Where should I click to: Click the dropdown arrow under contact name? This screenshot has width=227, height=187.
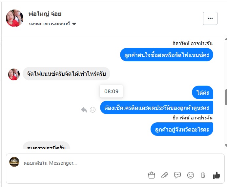click(x=74, y=24)
